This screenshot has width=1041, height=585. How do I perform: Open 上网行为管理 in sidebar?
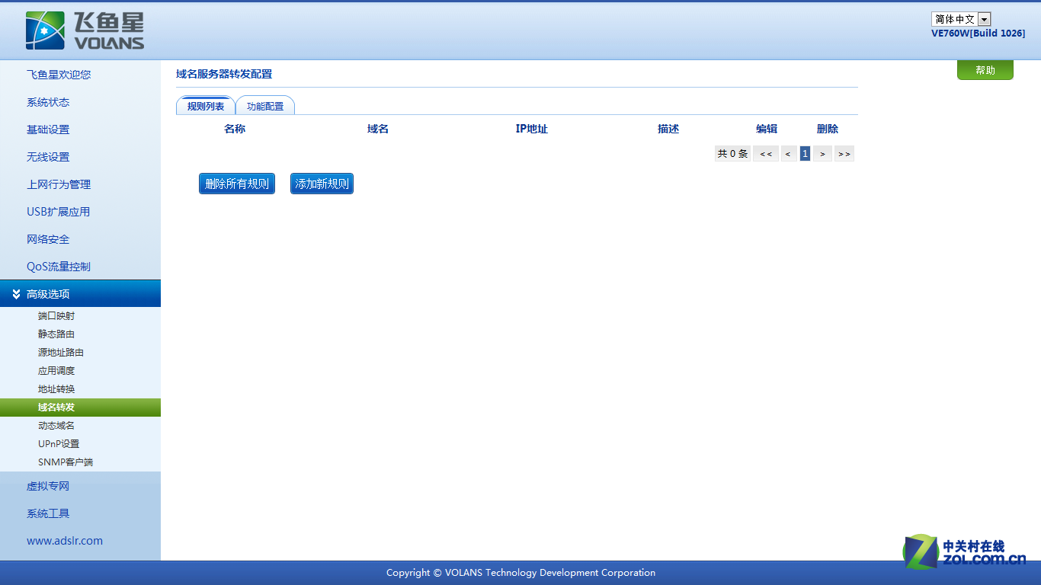[59, 184]
